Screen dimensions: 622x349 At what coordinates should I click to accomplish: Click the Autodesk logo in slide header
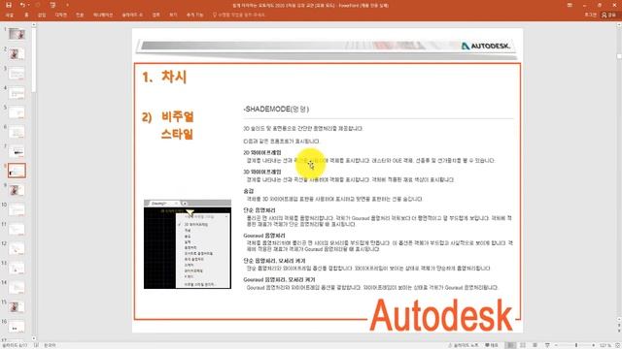coord(486,46)
